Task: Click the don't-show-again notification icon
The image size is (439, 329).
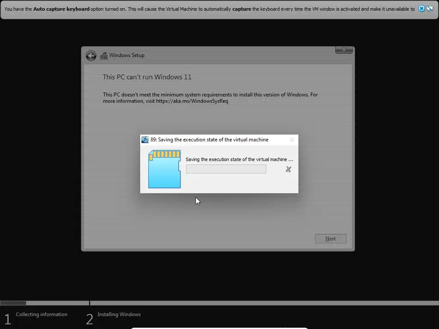Action: [x=430, y=9]
